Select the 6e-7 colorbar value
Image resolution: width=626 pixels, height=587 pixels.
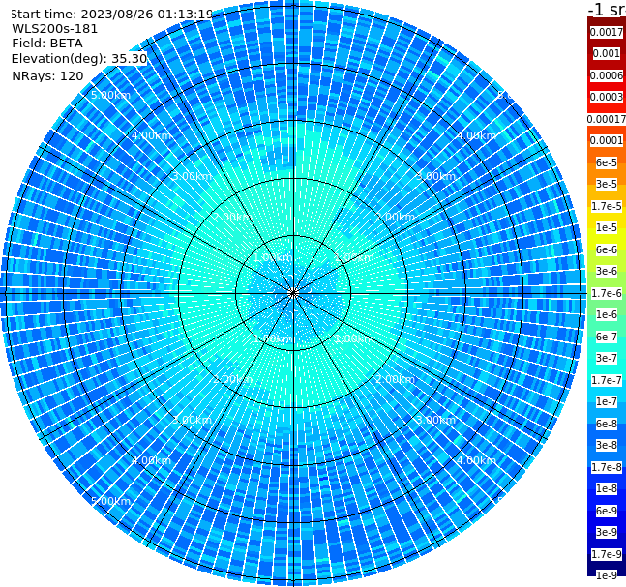coord(607,337)
